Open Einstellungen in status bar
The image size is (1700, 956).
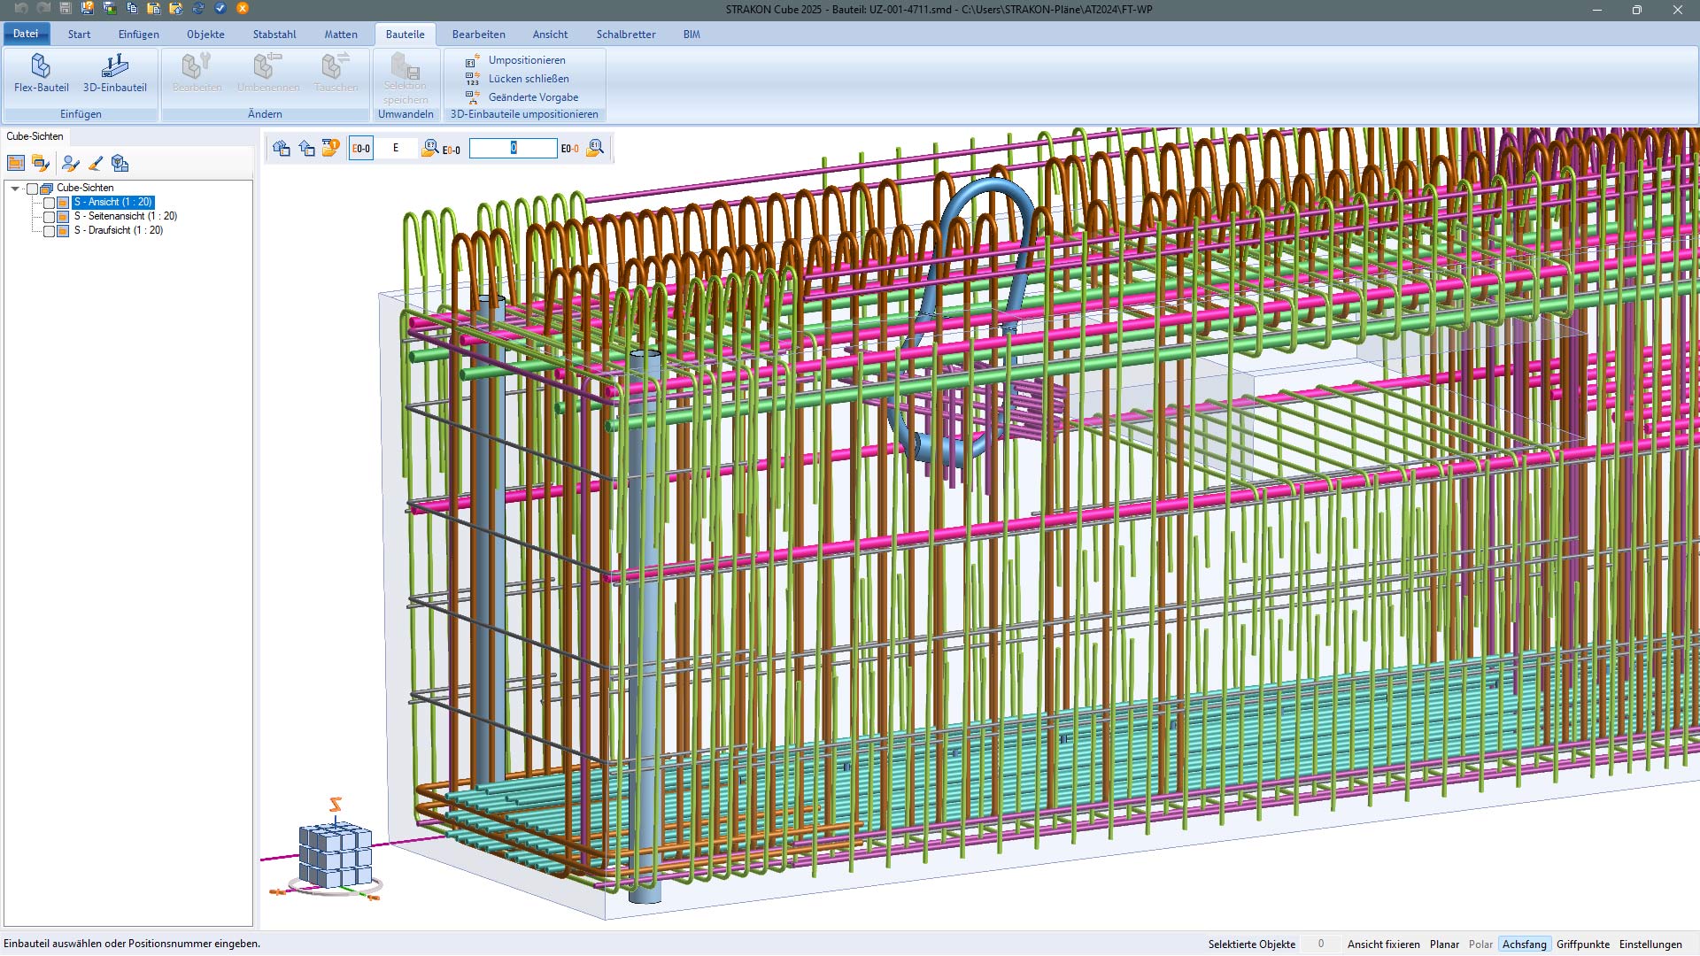click(x=1650, y=944)
